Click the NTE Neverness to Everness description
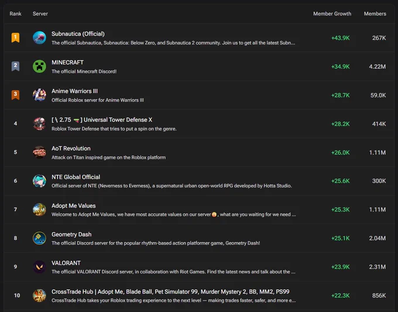 point(171,186)
